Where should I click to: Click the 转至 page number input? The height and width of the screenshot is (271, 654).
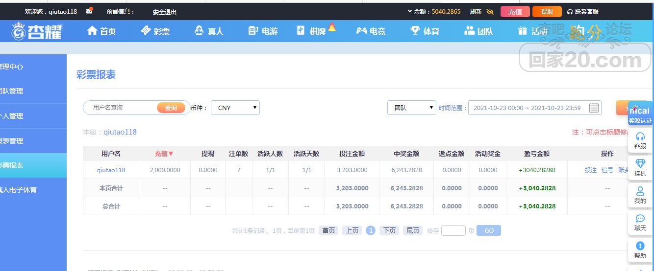click(x=453, y=230)
